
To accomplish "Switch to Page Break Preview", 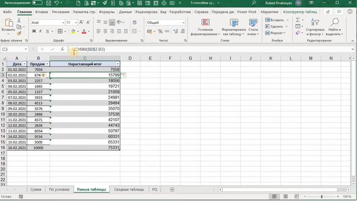I will coord(296,197).
